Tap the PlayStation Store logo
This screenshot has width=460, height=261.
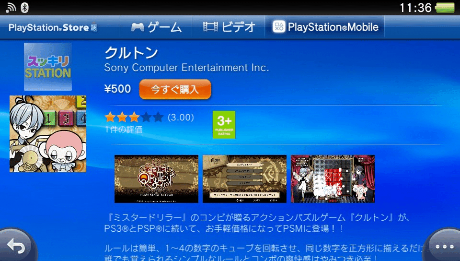click(53, 28)
